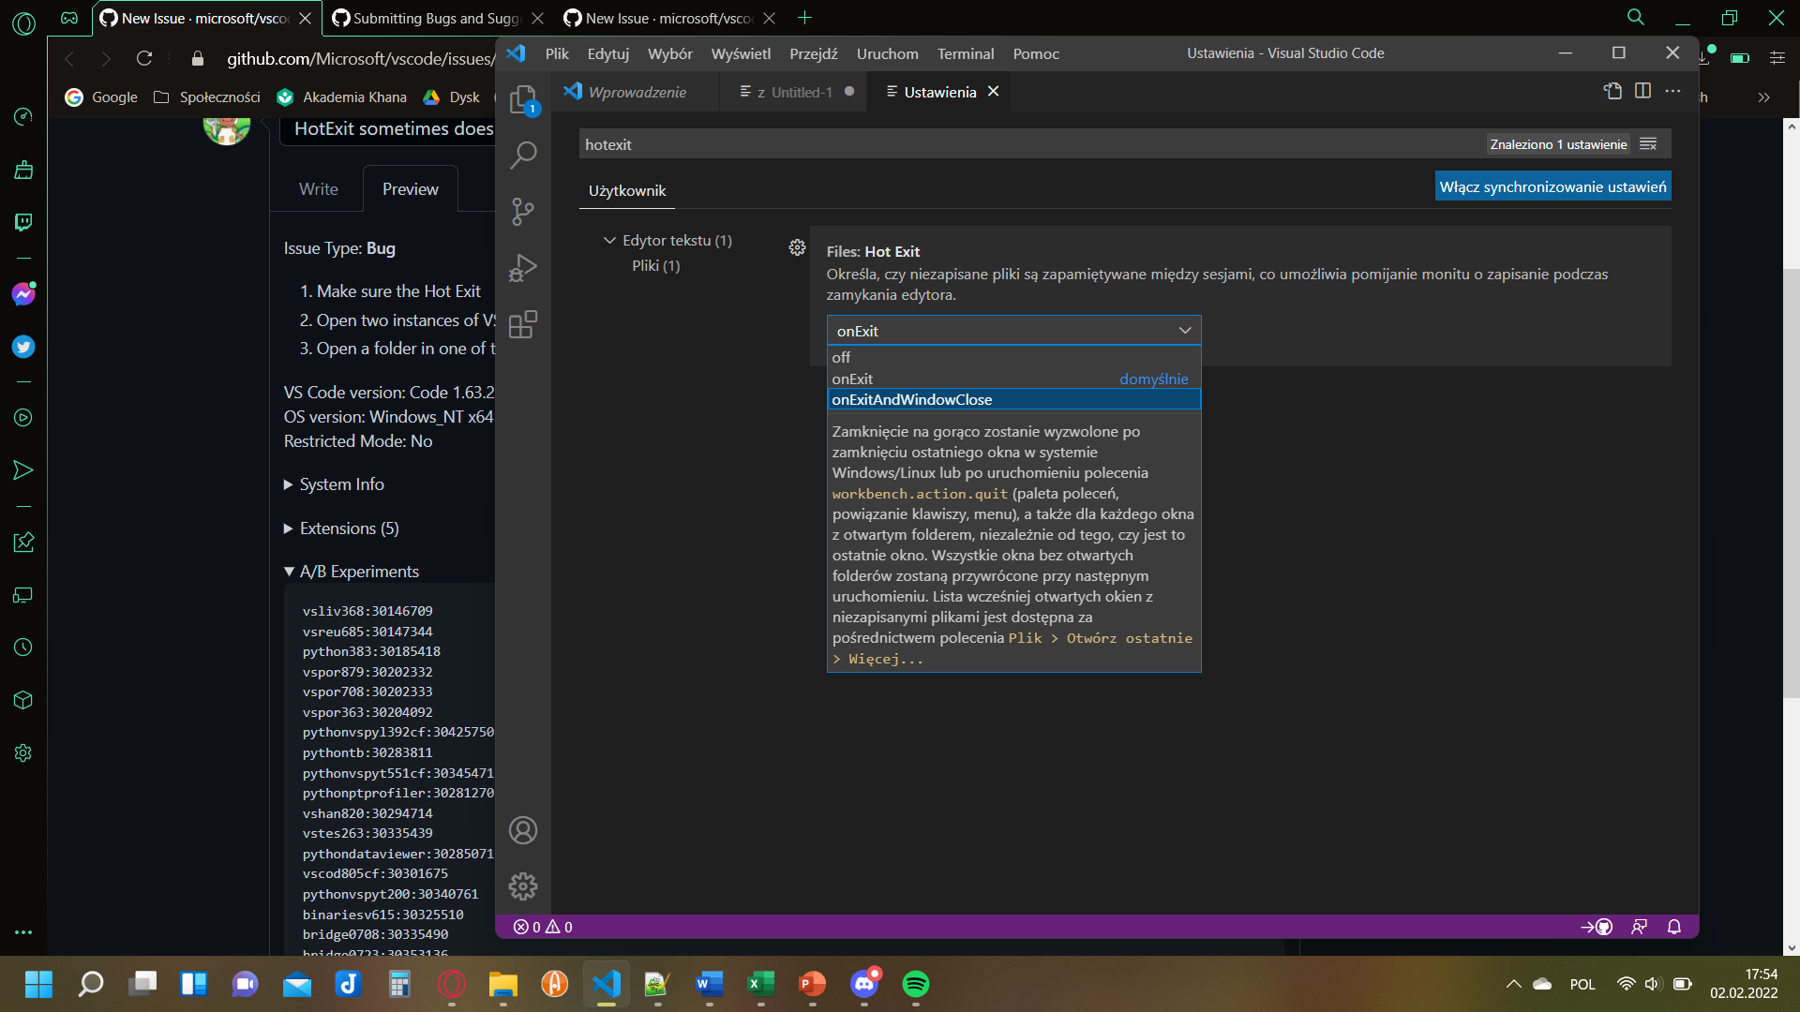The width and height of the screenshot is (1800, 1012).
Task: Open the Manage gear menu at bottom left
Action: click(x=522, y=885)
